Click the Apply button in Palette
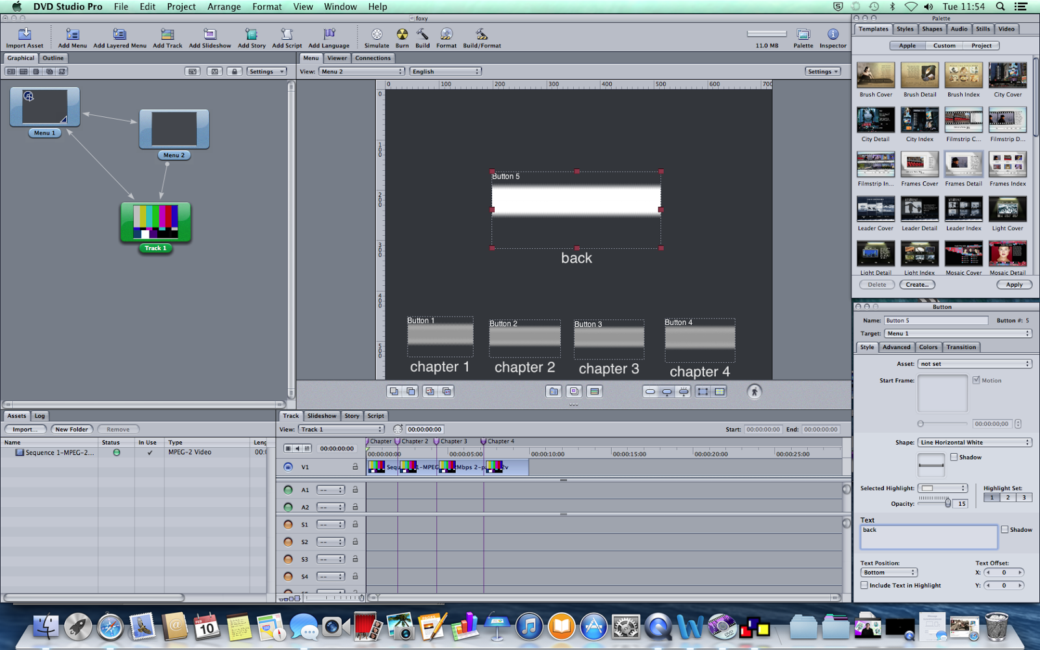This screenshot has width=1040, height=650. tap(1014, 285)
